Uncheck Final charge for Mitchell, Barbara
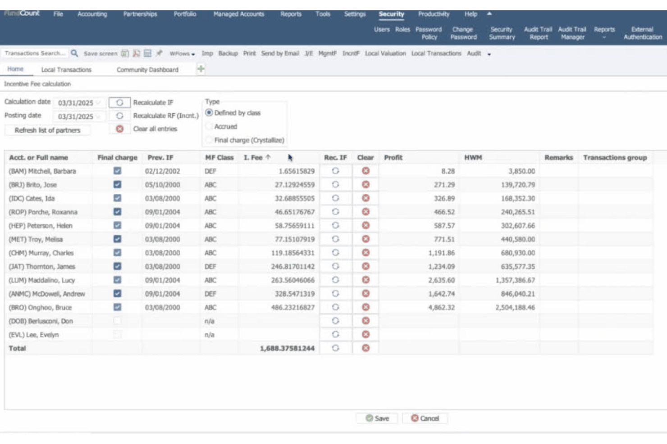The width and height of the screenshot is (667, 444). [x=117, y=171]
